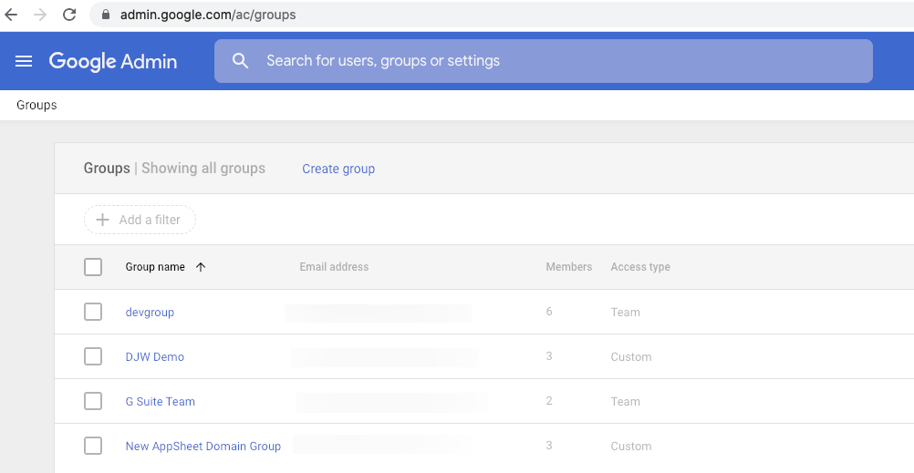Viewport: 914px width, 473px height.
Task: Click the Add a filter chip
Action: pyautogui.click(x=140, y=220)
